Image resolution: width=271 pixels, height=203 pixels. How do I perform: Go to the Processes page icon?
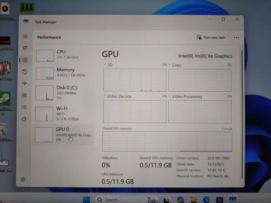(x=25, y=48)
